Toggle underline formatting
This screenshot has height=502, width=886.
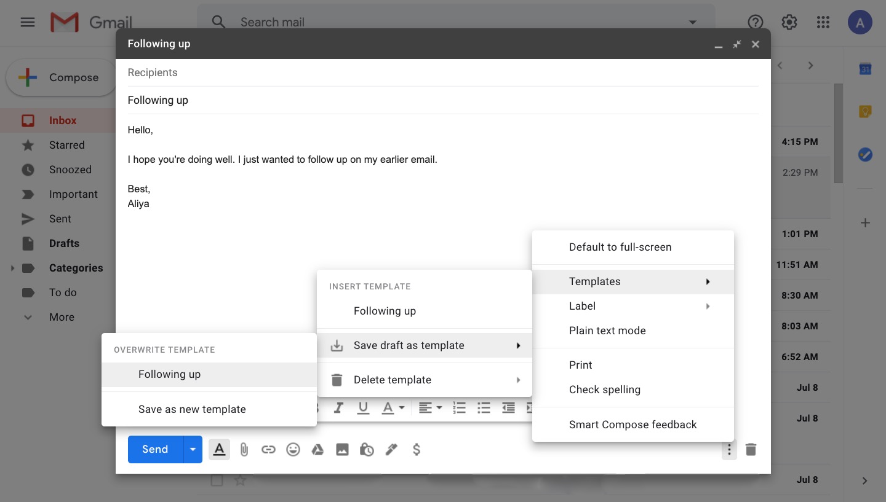[x=363, y=408]
